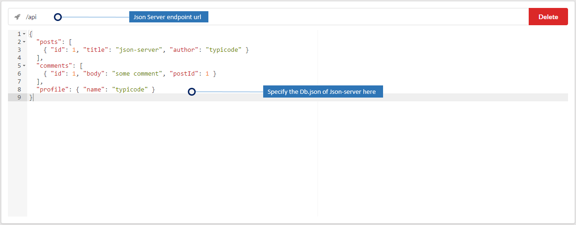Collapse the fold arrow on line 1

[24, 34]
